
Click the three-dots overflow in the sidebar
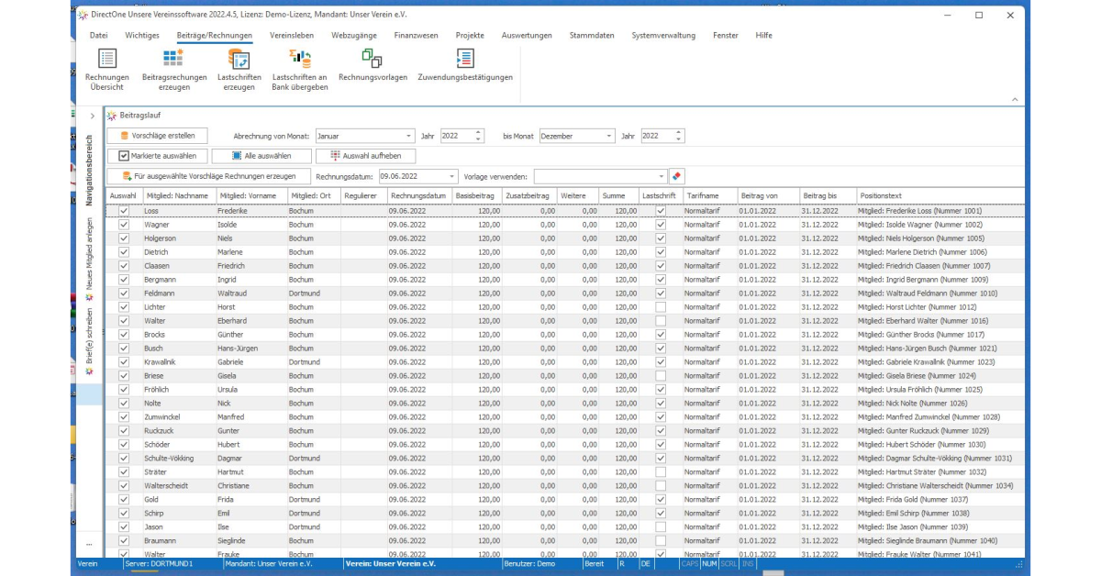coord(89,545)
